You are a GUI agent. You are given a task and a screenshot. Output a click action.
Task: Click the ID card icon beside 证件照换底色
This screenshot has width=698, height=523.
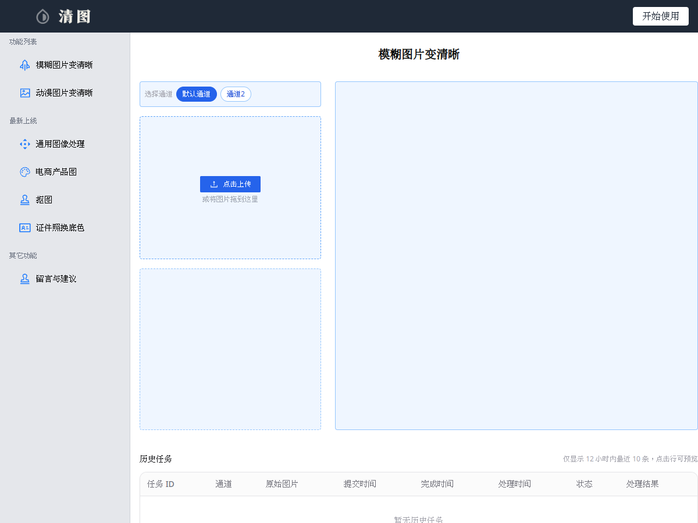tap(25, 228)
